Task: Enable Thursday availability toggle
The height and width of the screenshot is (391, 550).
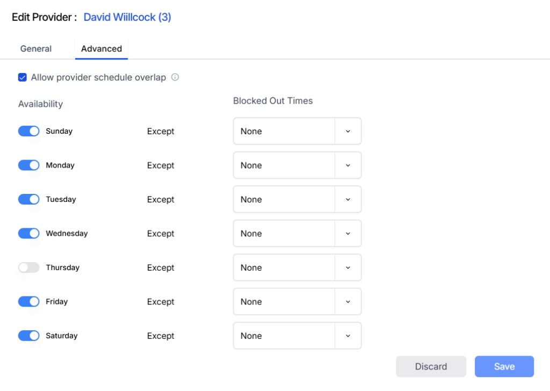Action: point(29,267)
